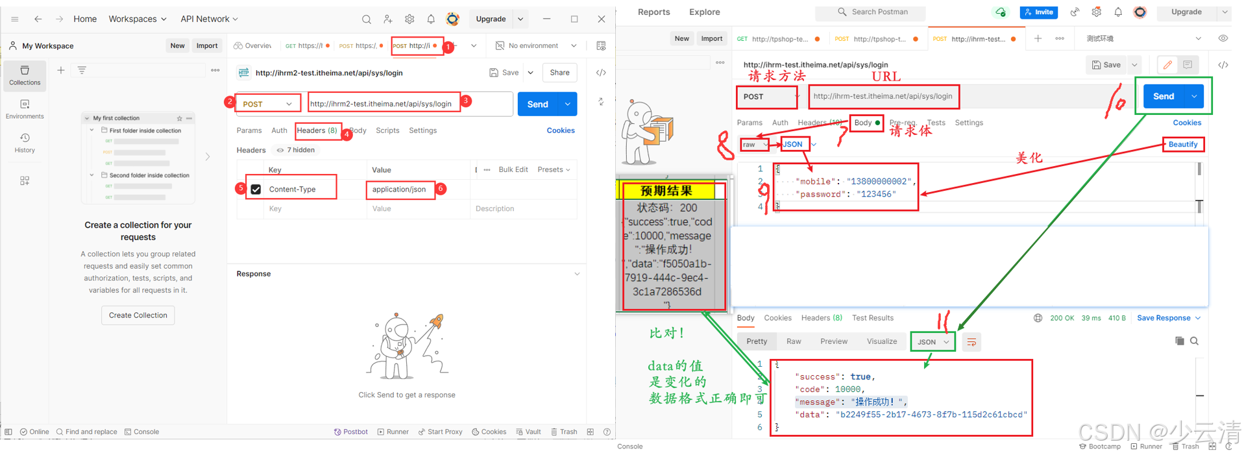1244x453 pixels.
Task: Uncheck the Content-Type header checkbox
Action: (256, 190)
